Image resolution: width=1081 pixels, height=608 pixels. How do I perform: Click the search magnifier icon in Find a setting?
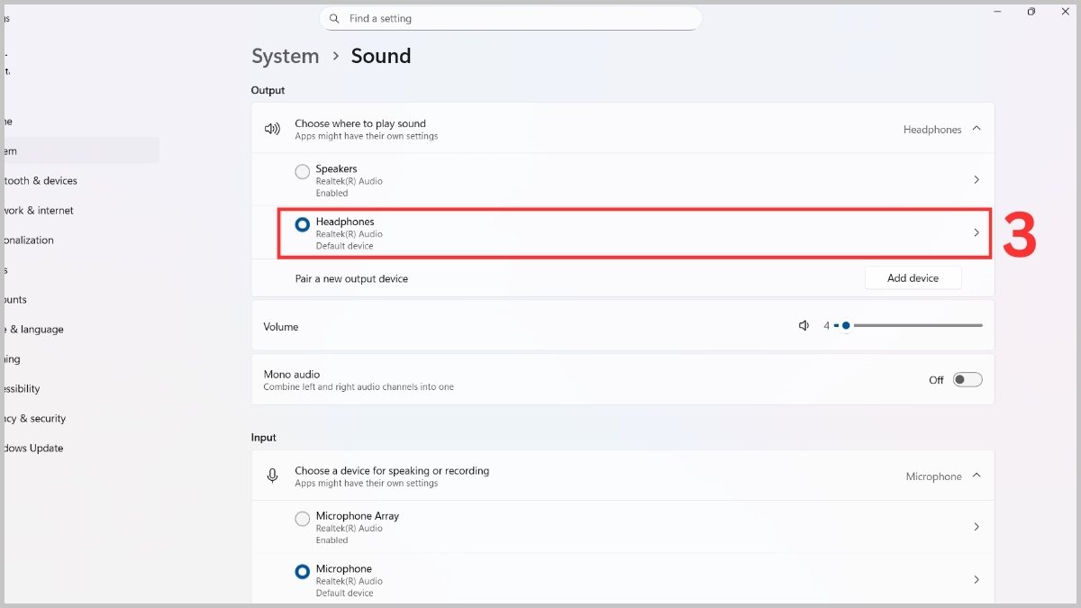pyautogui.click(x=333, y=18)
